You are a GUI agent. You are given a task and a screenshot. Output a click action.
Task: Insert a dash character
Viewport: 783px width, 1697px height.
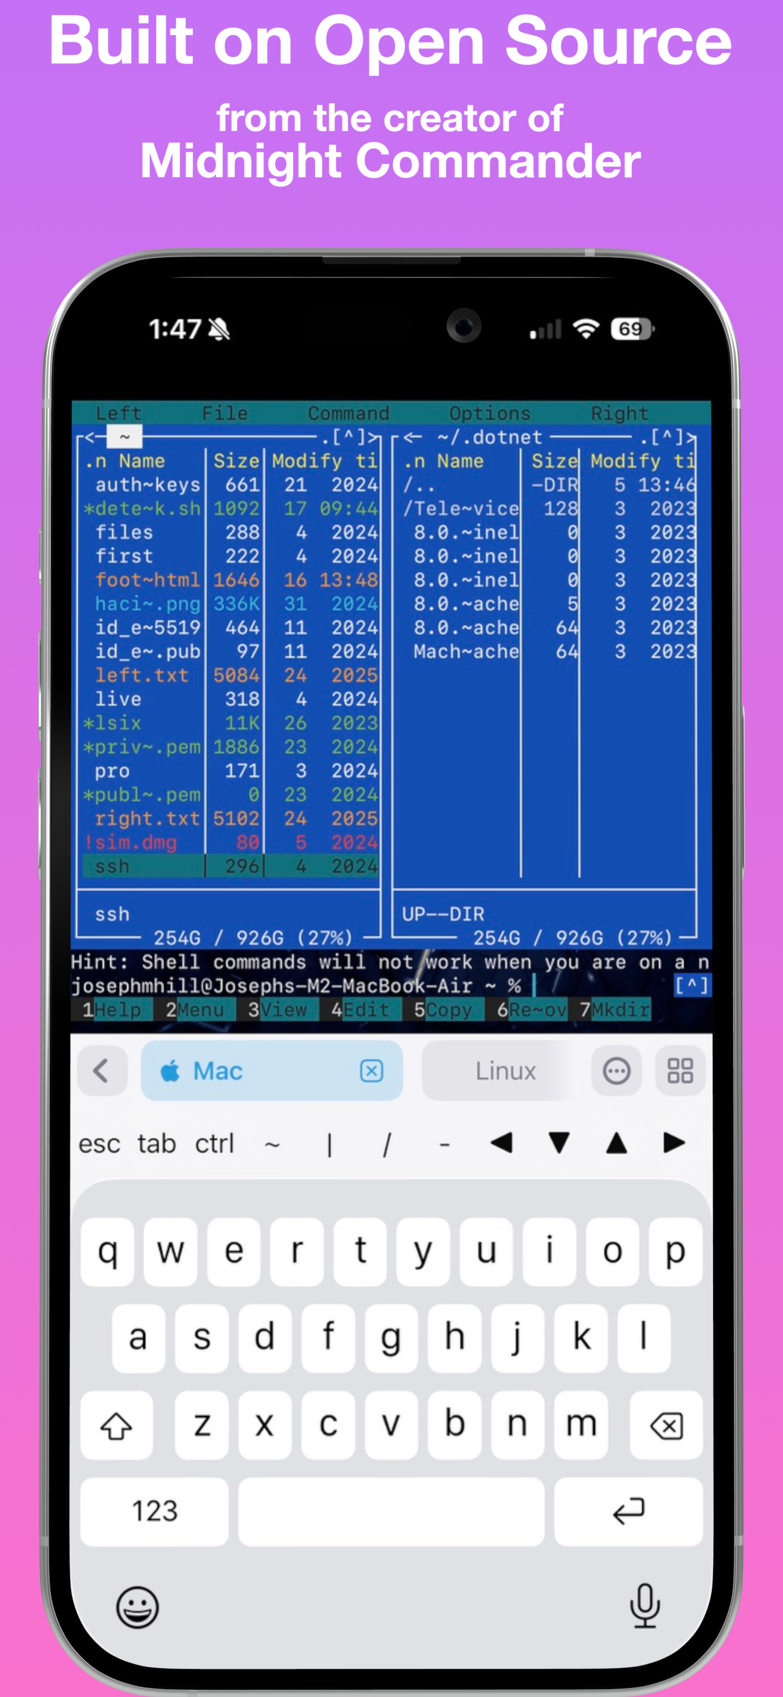[445, 1145]
